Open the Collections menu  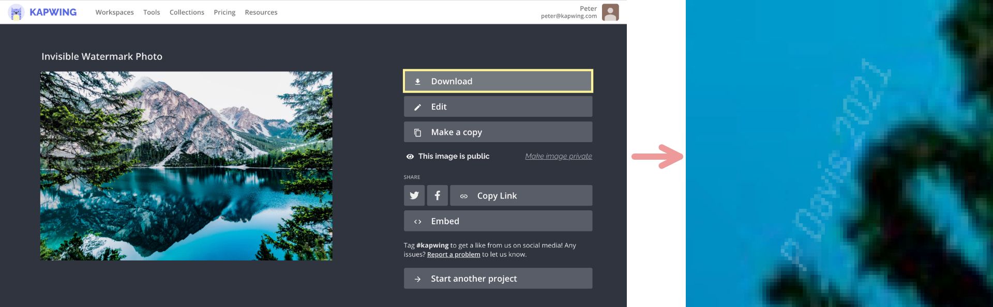pos(187,12)
